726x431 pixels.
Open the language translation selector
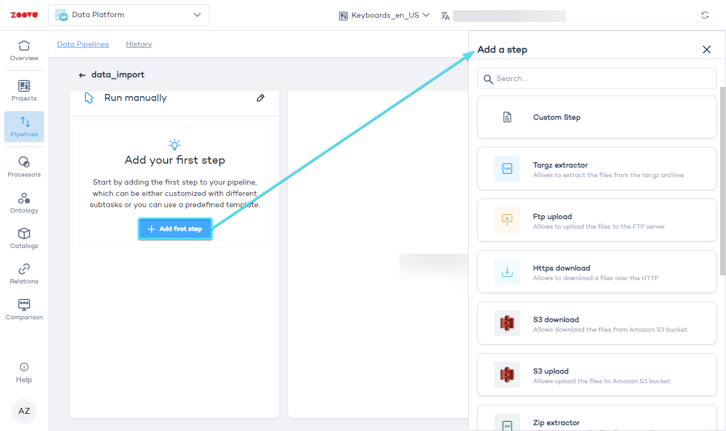pyautogui.click(x=445, y=16)
